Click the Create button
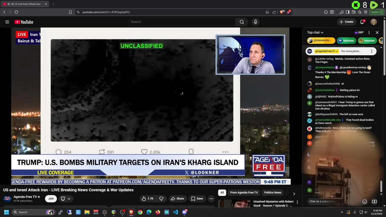The image size is (386, 217). [x=346, y=22]
